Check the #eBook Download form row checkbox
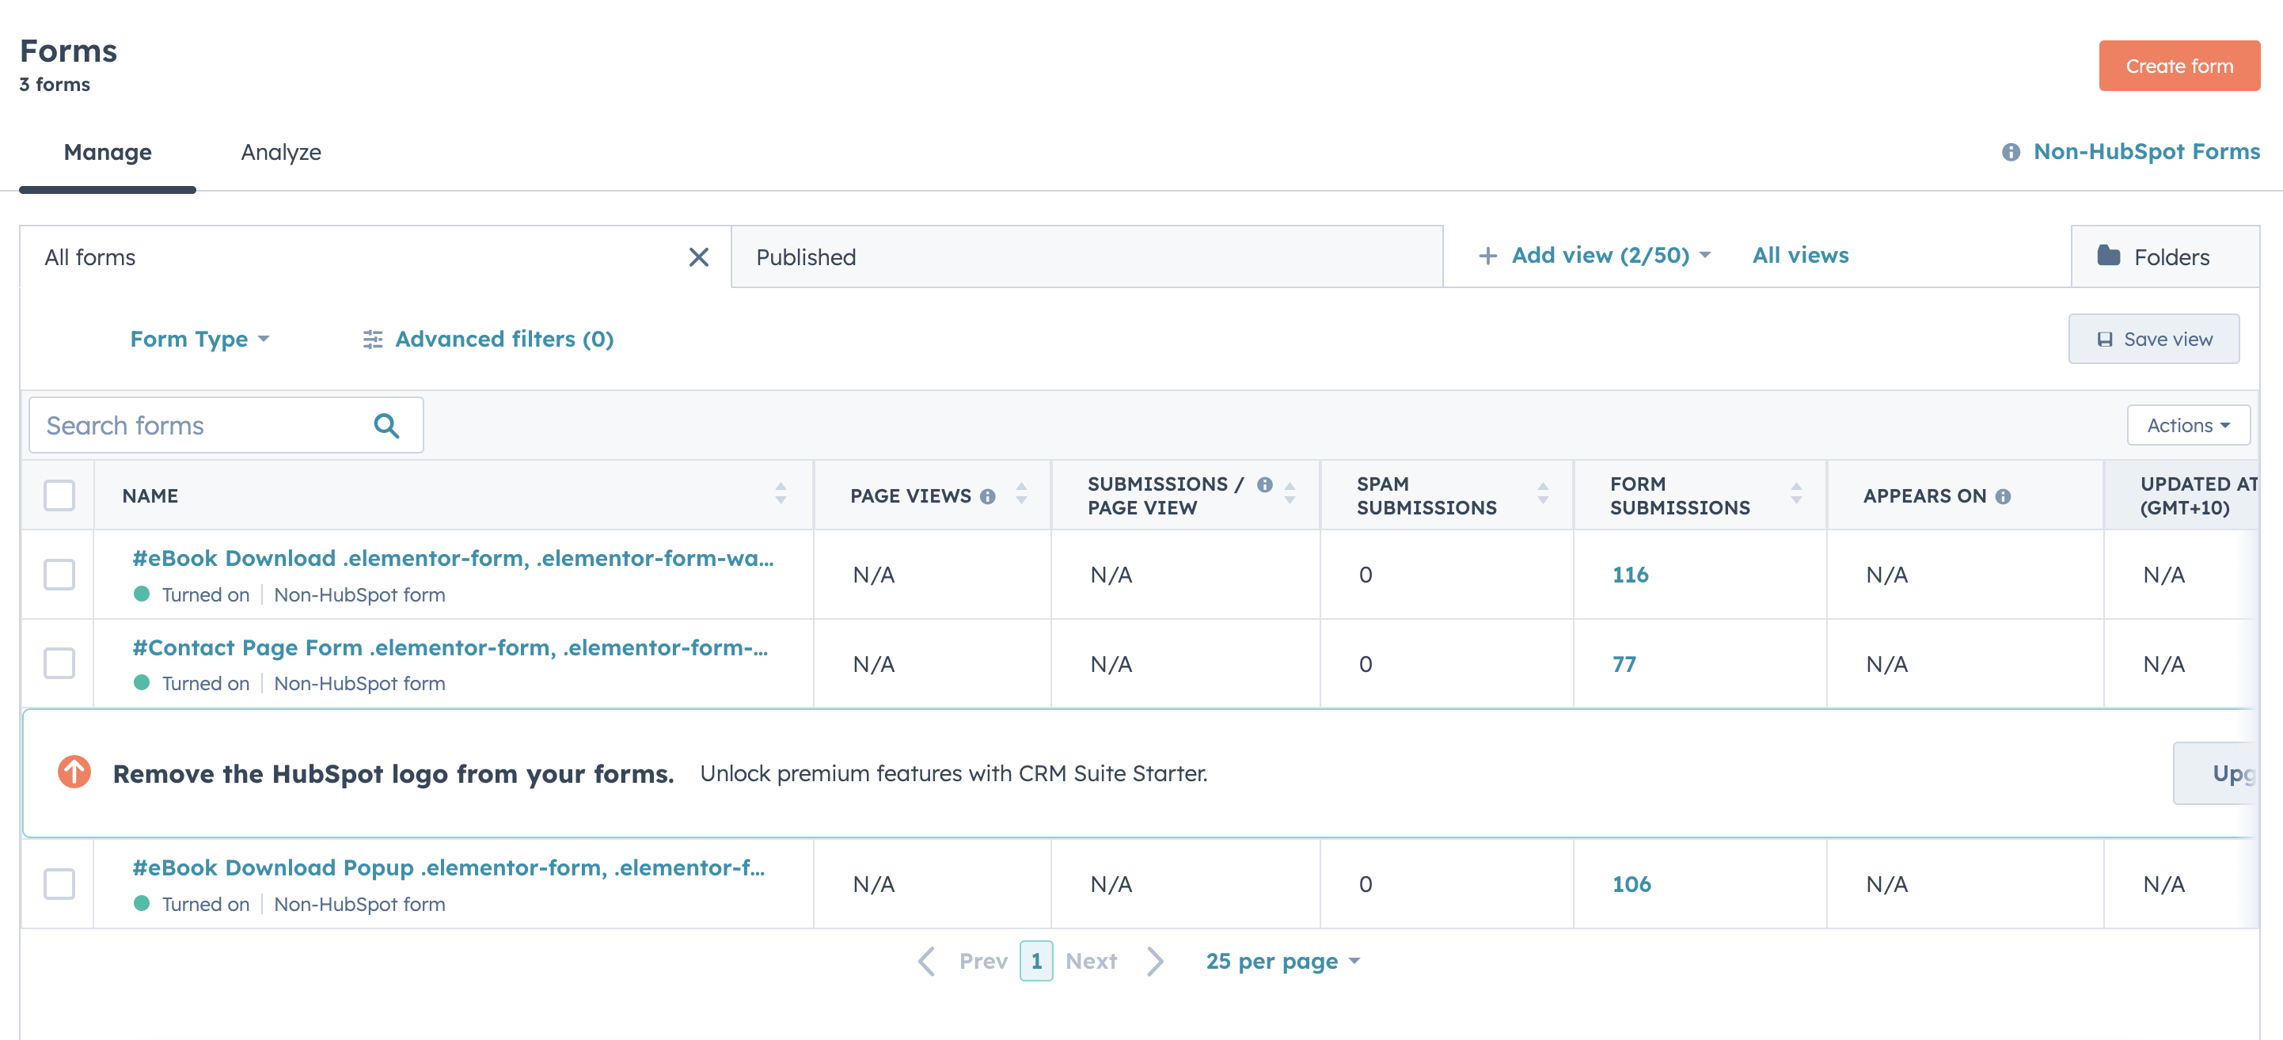This screenshot has width=2283, height=1040. (59, 575)
